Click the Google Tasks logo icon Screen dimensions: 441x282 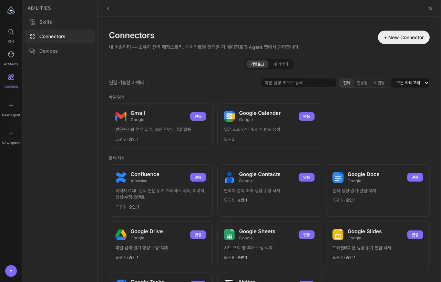pyautogui.click(x=121, y=281)
